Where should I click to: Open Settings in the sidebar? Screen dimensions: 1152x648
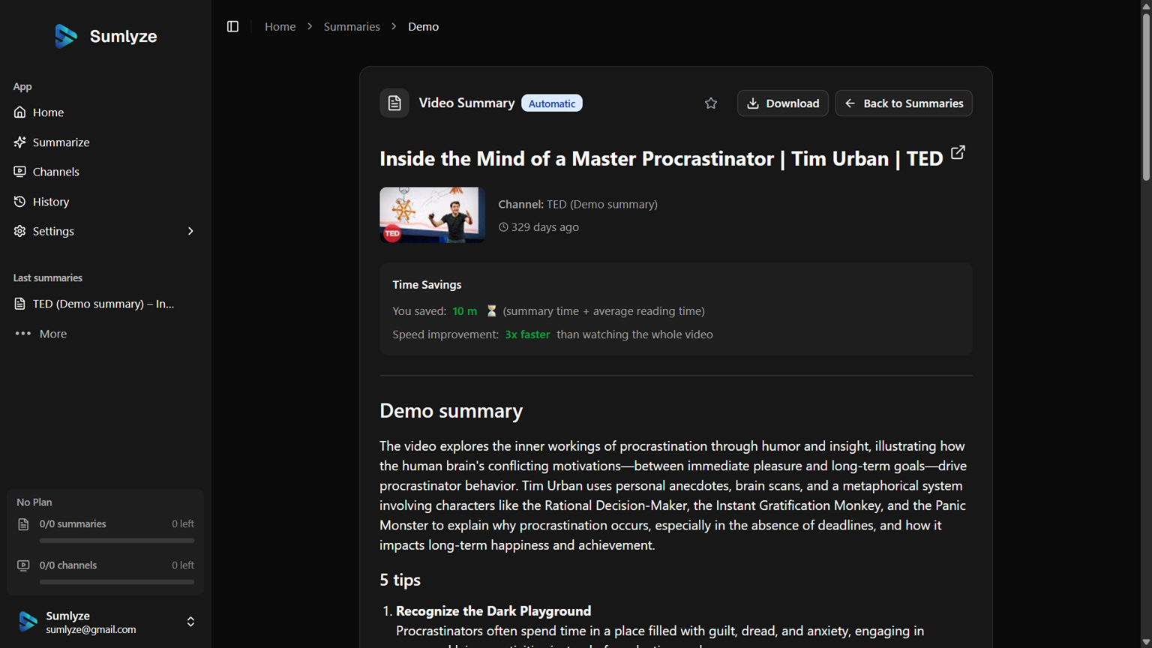click(x=105, y=231)
